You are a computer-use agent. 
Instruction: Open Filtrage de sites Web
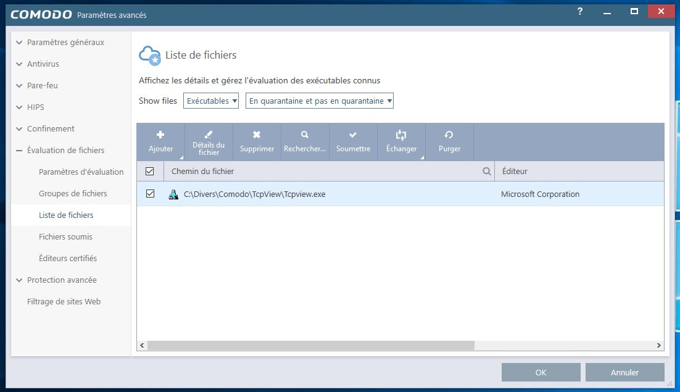[64, 301]
